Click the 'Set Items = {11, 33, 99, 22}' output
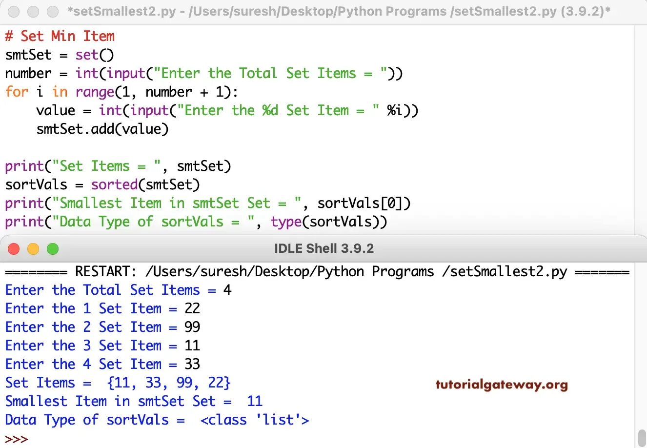647x448 pixels. coord(118,383)
